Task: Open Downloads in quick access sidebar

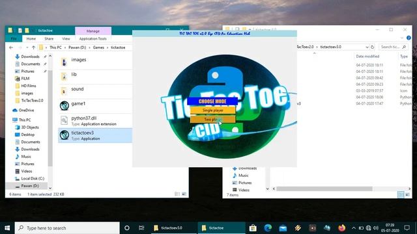Action: [31, 57]
